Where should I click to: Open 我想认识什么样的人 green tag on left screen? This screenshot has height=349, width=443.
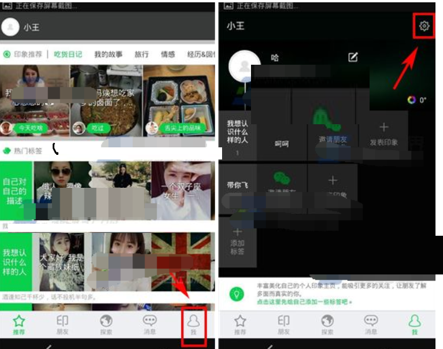pos(16,262)
